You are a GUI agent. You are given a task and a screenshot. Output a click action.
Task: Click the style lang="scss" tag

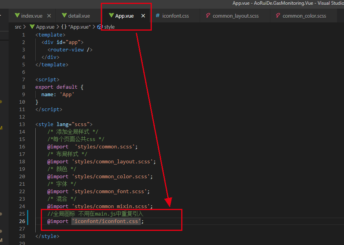point(64,124)
